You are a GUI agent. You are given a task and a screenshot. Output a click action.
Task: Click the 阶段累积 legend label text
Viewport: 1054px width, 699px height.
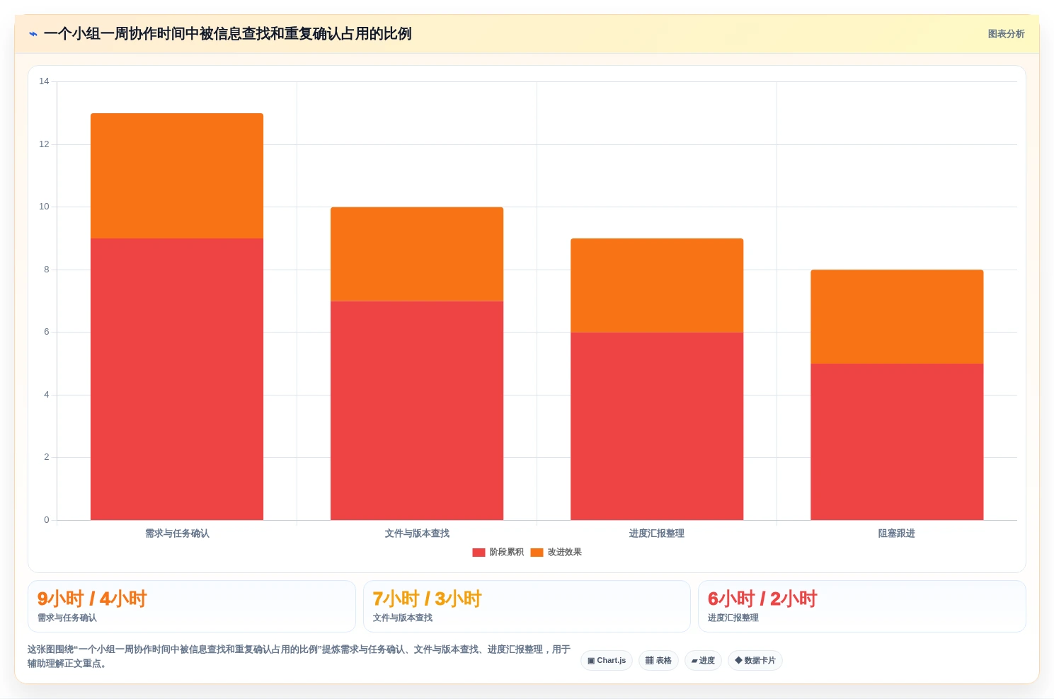coord(507,553)
